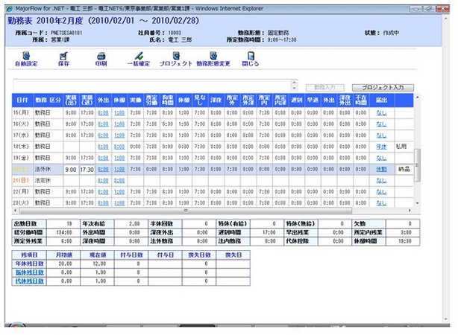This screenshot has height=335, width=458.
Task: Open the なし link in the 15(月) row
Action: (380, 112)
